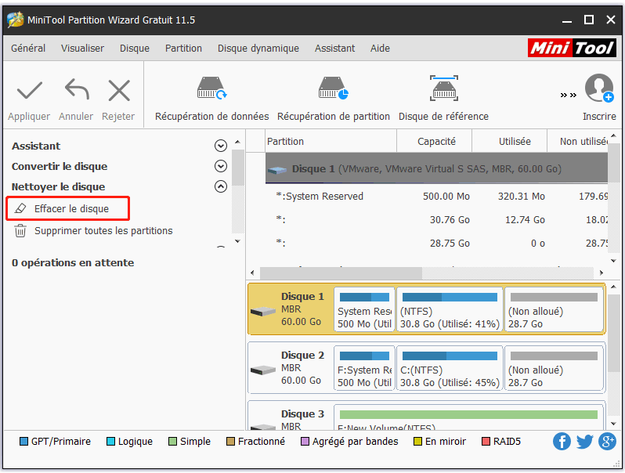Click the Annuler undo arrow icon
Image resolution: width=625 pixels, height=473 pixels.
coord(77,89)
